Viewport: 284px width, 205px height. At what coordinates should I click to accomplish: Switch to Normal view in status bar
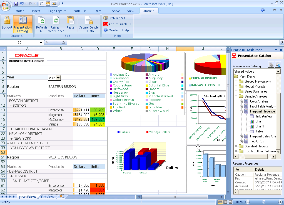click(x=220, y=202)
